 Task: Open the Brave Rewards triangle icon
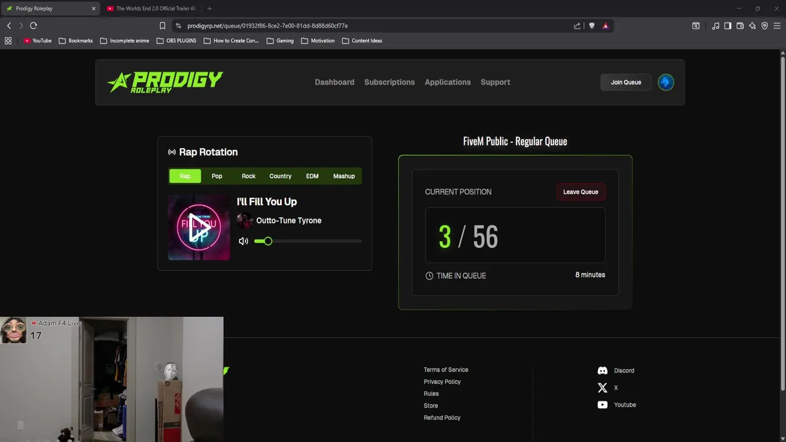[605, 26]
